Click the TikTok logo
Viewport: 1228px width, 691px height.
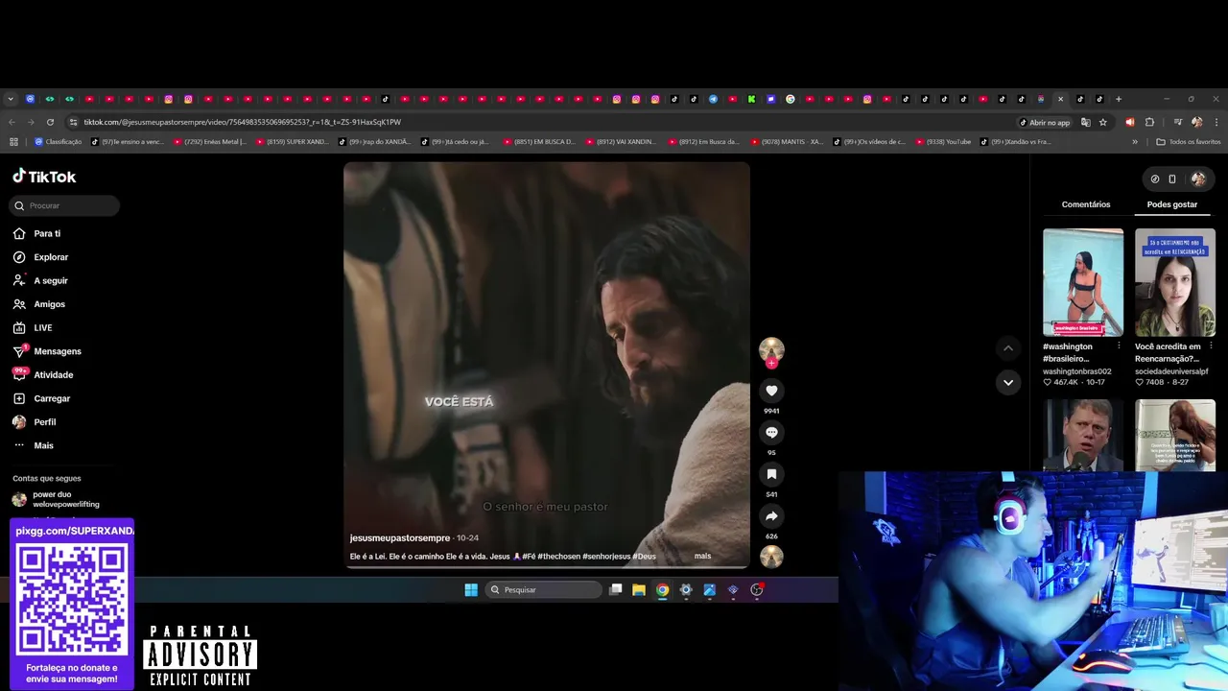44,177
